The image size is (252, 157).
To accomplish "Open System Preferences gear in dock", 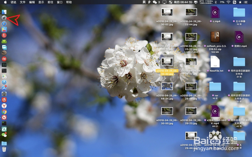I will coord(4,94).
